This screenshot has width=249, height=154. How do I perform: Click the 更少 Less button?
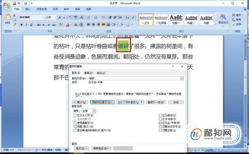click(80, 102)
